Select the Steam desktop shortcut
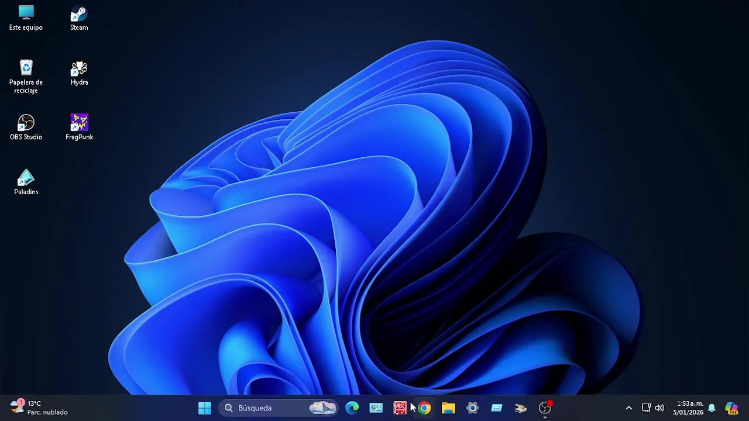This screenshot has width=749, height=421. pyautogui.click(x=79, y=18)
